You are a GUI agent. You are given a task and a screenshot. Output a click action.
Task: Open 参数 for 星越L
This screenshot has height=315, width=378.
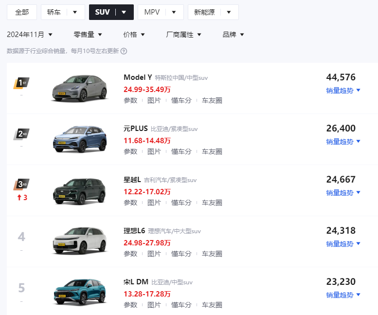point(130,203)
